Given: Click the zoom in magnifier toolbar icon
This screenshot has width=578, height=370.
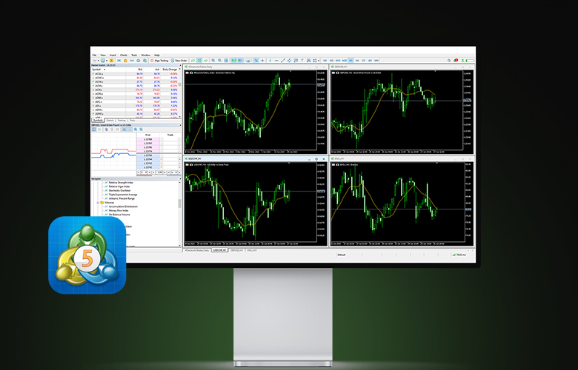Looking at the screenshot, I should [x=213, y=61].
